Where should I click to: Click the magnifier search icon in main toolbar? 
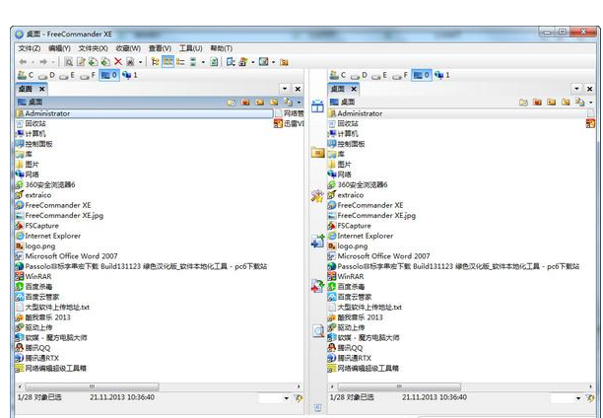click(68, 62)
